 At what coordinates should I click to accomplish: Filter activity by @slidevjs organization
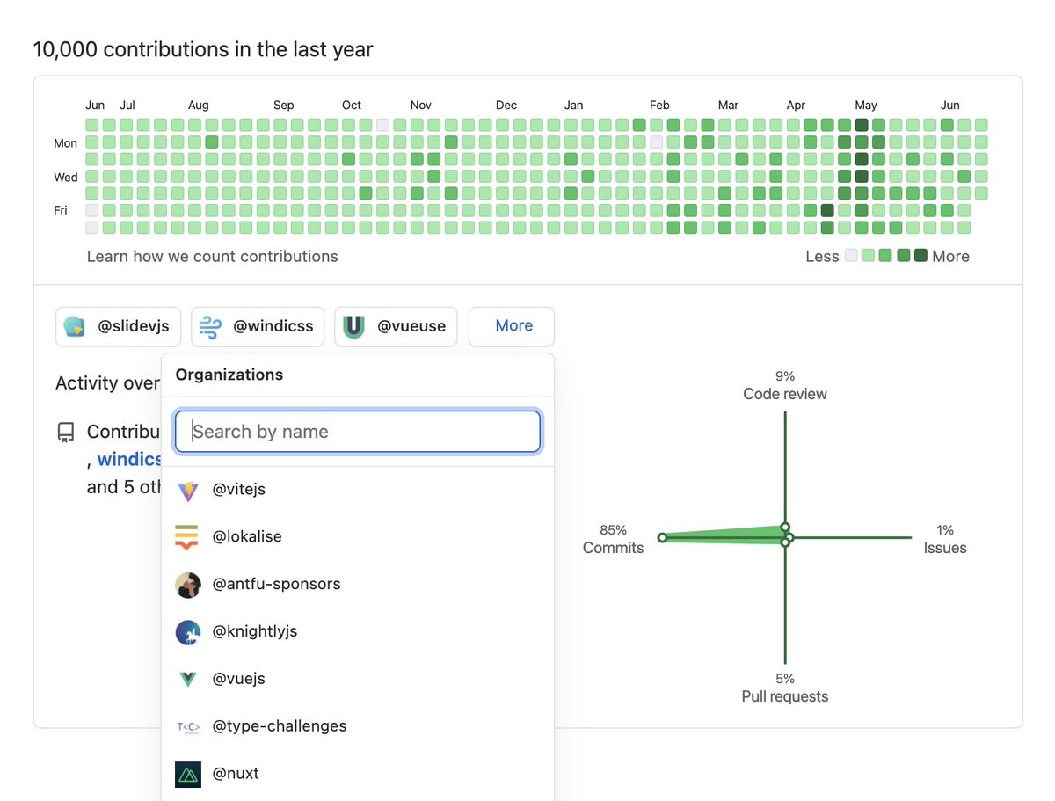119,326
